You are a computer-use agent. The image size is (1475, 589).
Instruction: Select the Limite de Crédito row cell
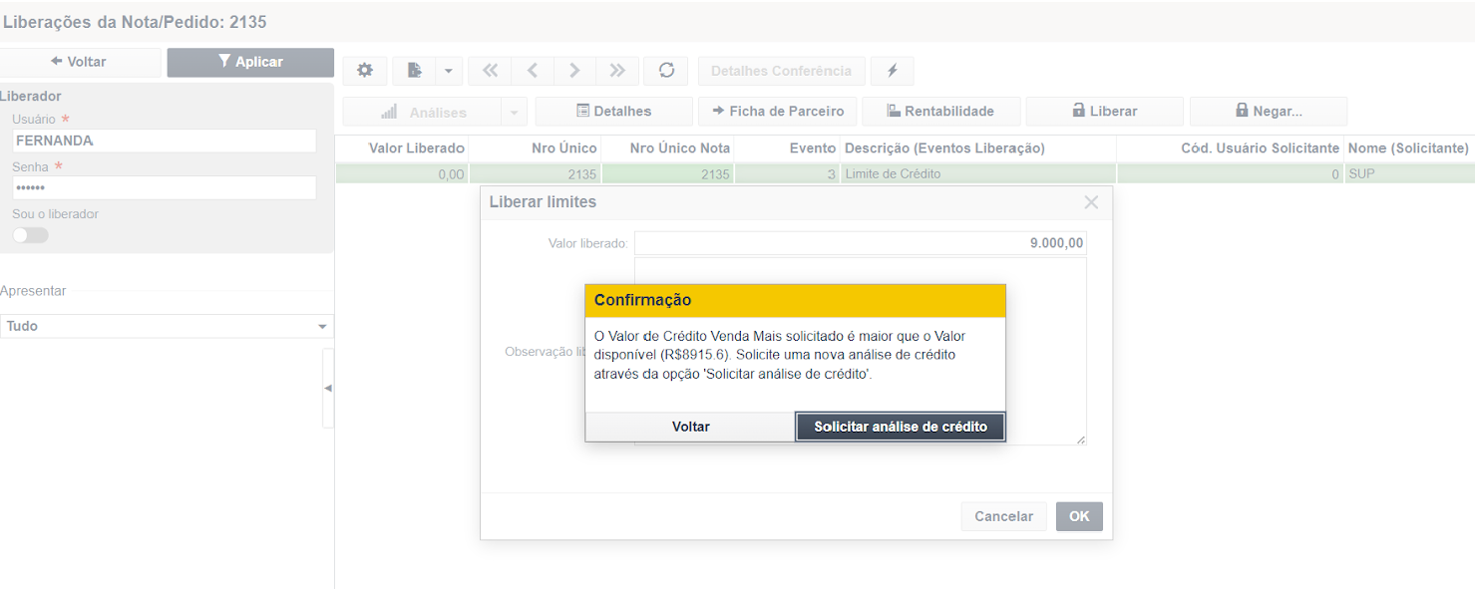(977, 174)
